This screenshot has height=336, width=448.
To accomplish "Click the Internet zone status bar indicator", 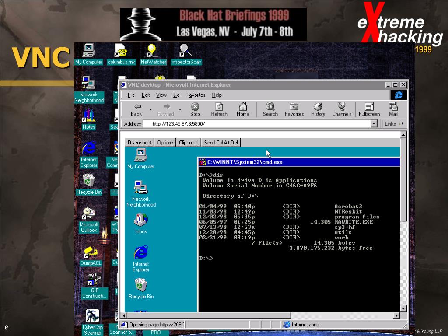I will [301, 325].
